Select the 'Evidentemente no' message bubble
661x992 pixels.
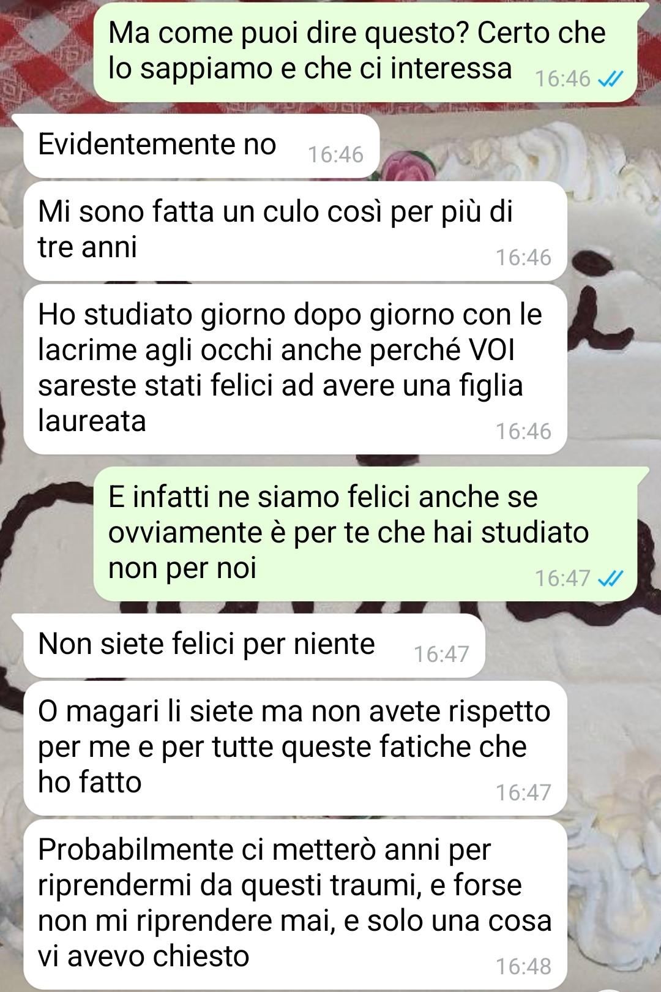pyautogui.click(x=201, y=146)
